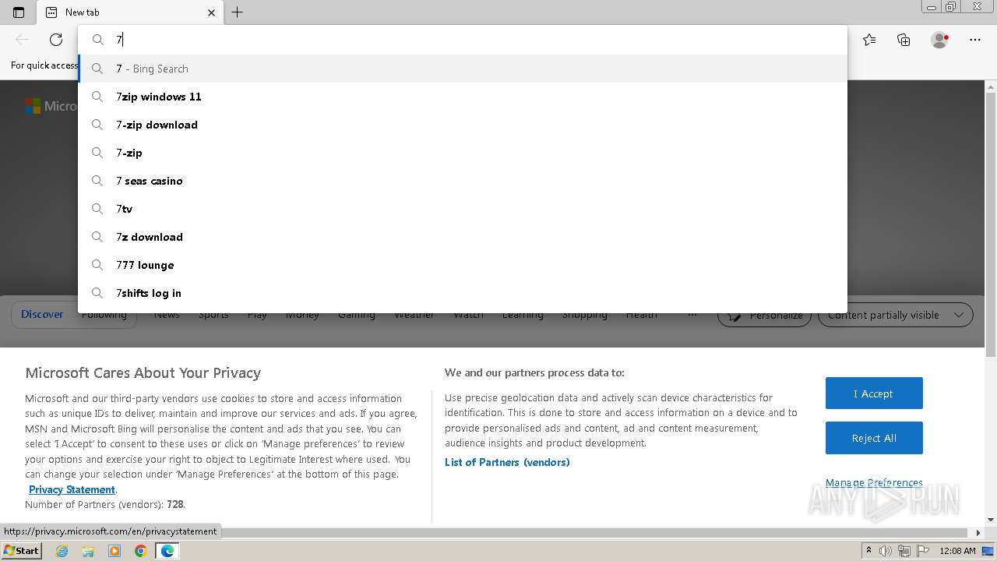Open the Privacy Statement link
The height and width of the screenshot is (561, 997).
(72, 489)
